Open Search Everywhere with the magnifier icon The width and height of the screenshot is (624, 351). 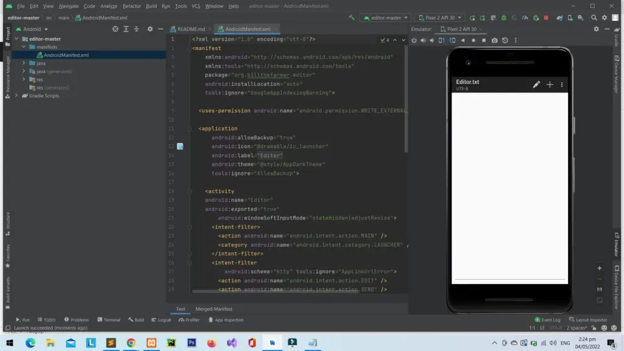594,17
